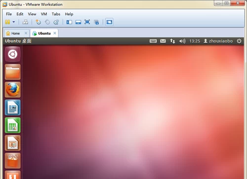
Task: Open the Help menu
Action: click(x=69, y=14)
